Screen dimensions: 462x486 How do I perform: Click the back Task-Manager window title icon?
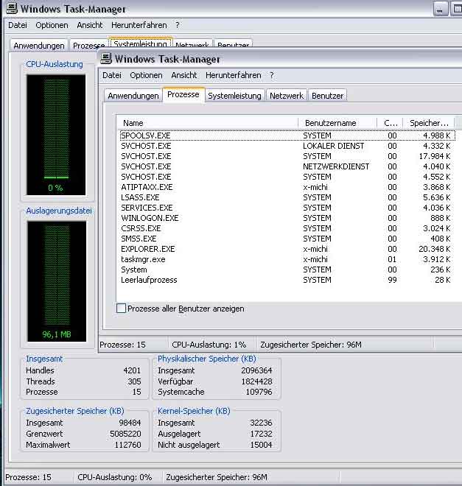point(12,8)
